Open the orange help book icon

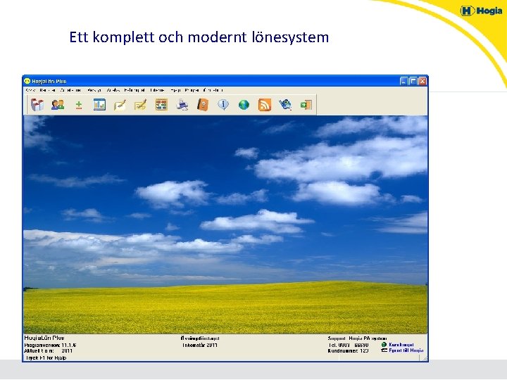[203, 105]
